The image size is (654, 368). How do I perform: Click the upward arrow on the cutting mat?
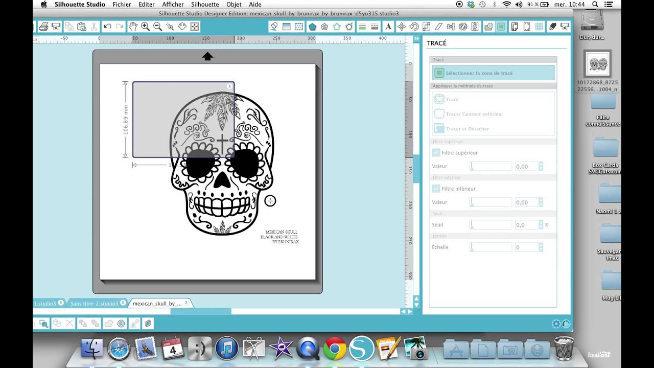point(207,56)
